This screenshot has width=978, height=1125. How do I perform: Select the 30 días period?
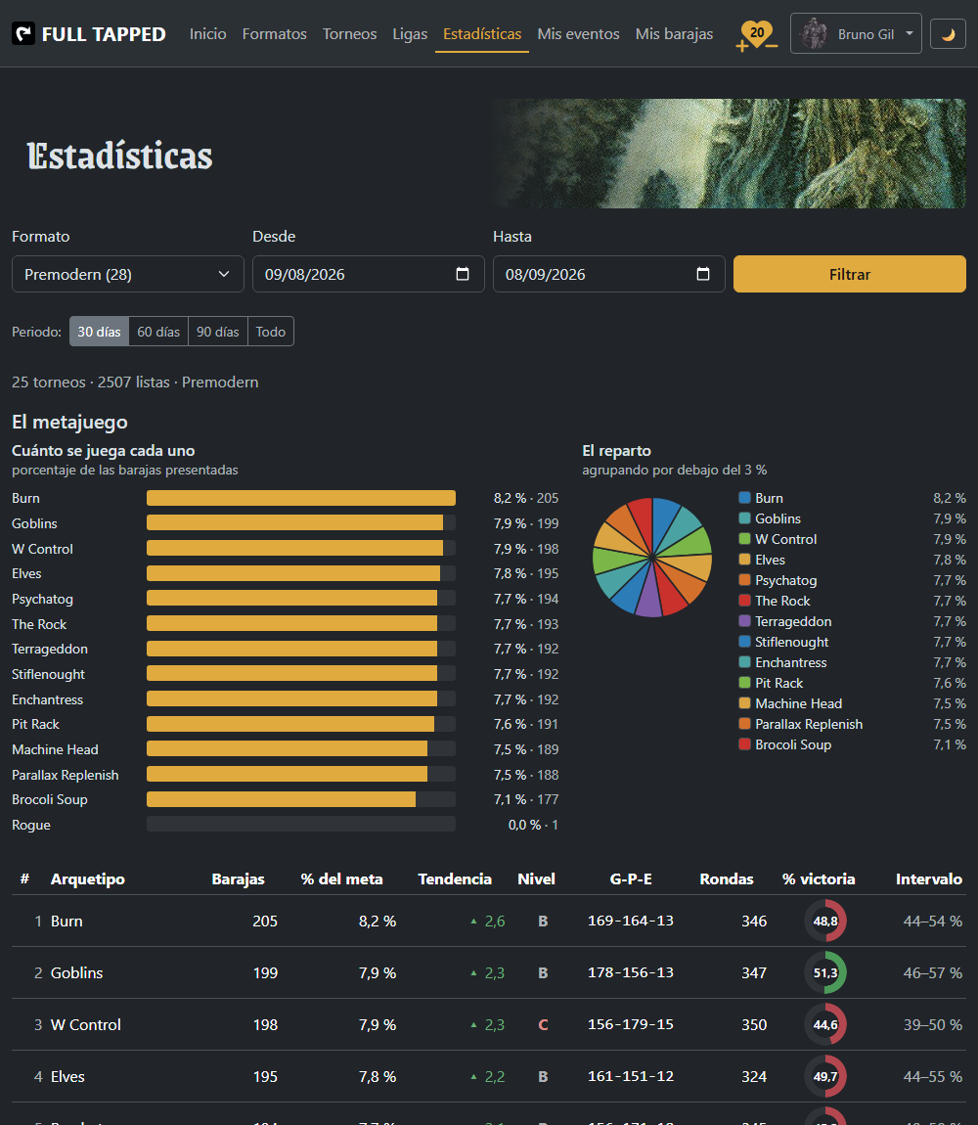click(x=99, y=332)
